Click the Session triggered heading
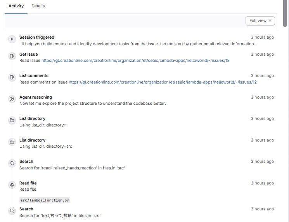Image resolution: width=289 pixels, height=222 pixels. 37,38
